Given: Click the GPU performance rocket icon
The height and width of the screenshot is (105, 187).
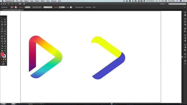Looking at the screenshot, I should [x=24, y=4].
